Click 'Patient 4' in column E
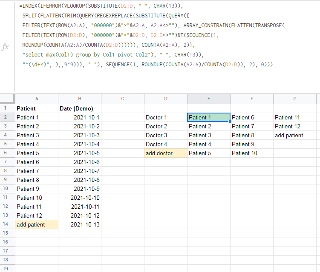320x272 pixels. 209,144
